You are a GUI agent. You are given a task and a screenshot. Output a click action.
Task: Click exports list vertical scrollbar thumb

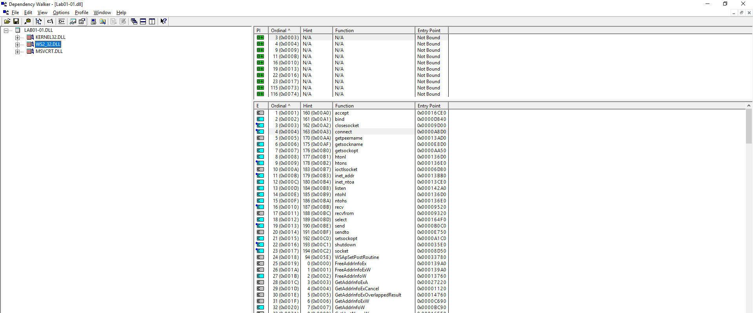[749, 126]
